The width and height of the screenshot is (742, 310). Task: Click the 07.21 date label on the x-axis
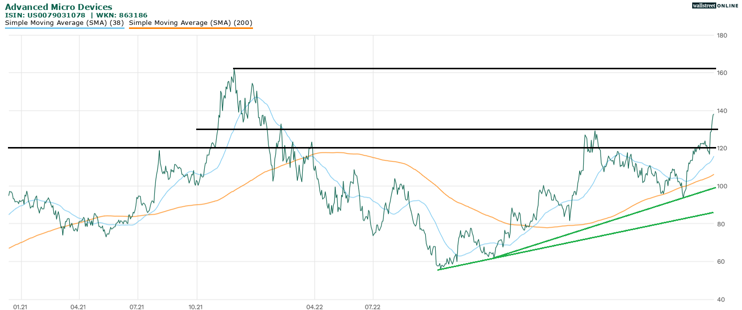click(x=136, y=307)
